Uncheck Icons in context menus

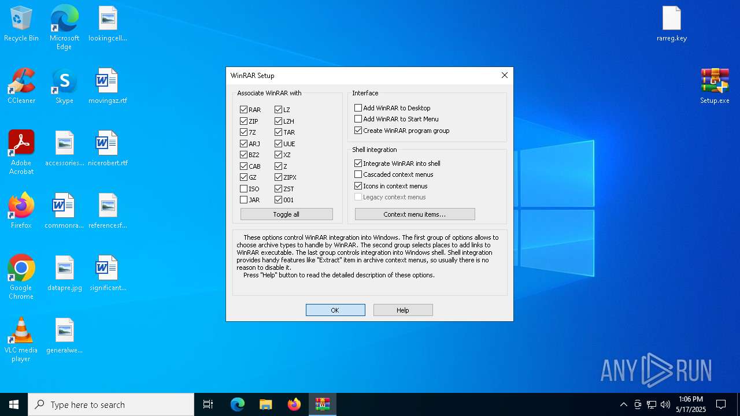click(358, 186)
